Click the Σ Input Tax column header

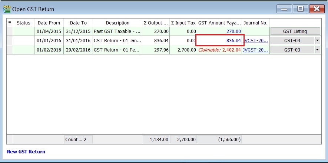click(183, 23)
